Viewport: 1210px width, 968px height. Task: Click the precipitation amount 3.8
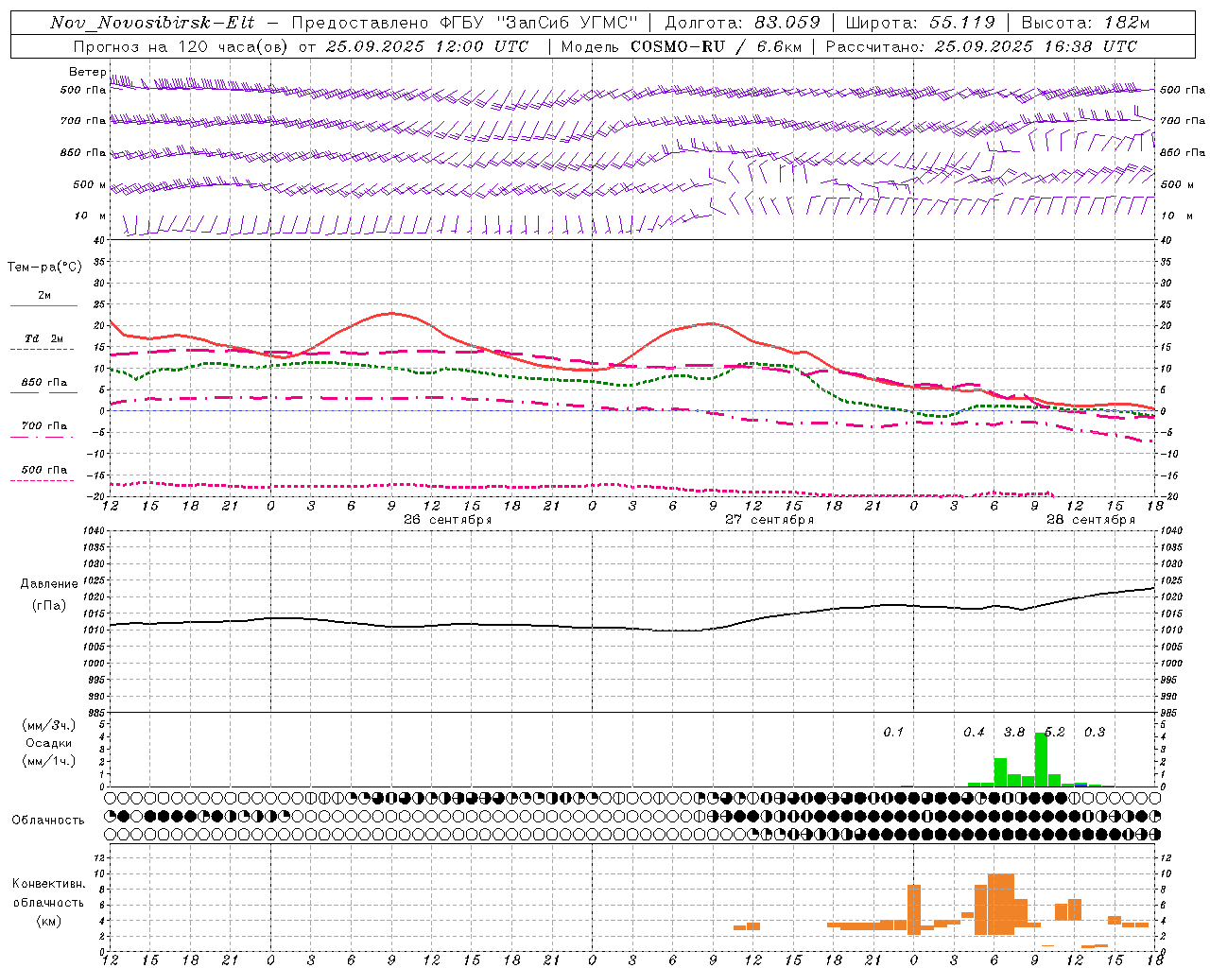pos(1014,733)
